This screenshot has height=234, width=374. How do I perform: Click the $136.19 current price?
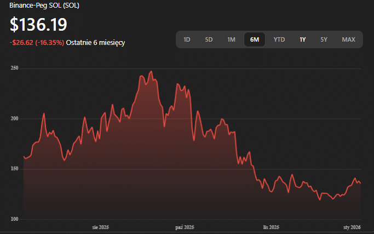[x=38, y=24]
